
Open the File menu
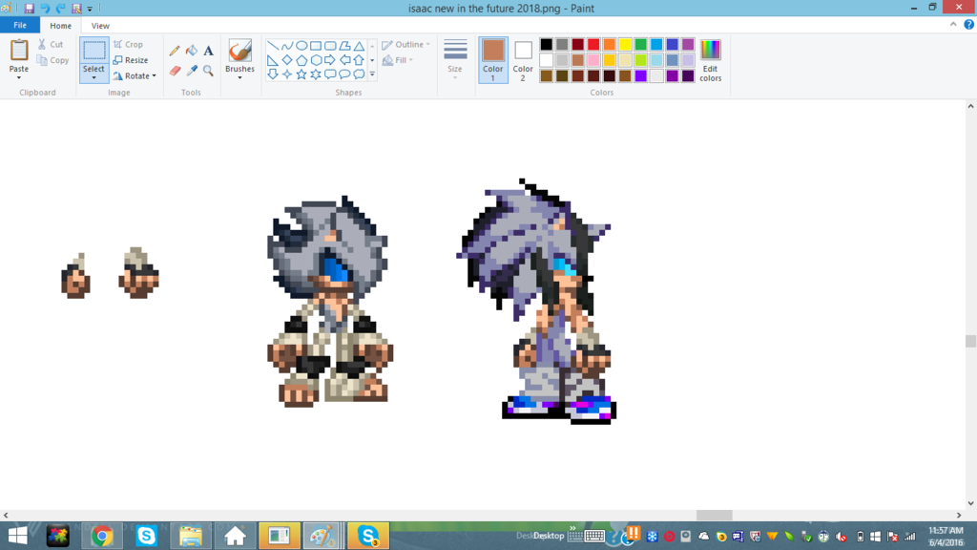pyautogui.click(x=19, y=26)
